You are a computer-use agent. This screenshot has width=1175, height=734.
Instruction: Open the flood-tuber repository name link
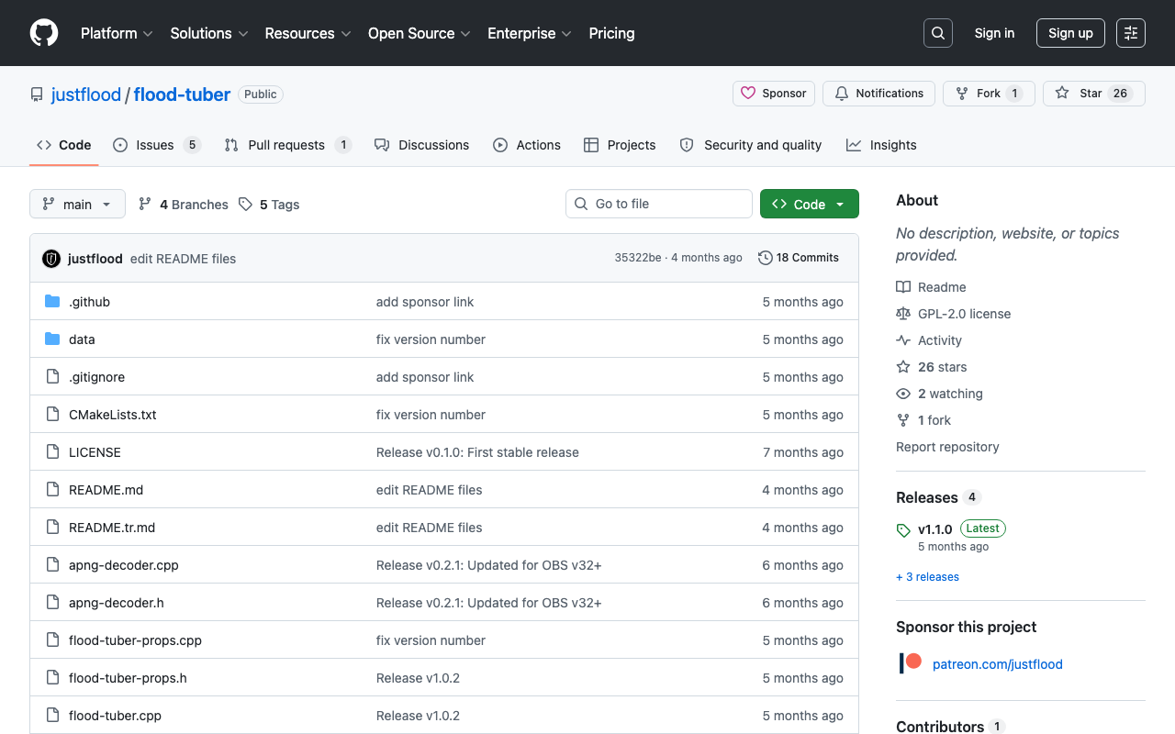182,95
